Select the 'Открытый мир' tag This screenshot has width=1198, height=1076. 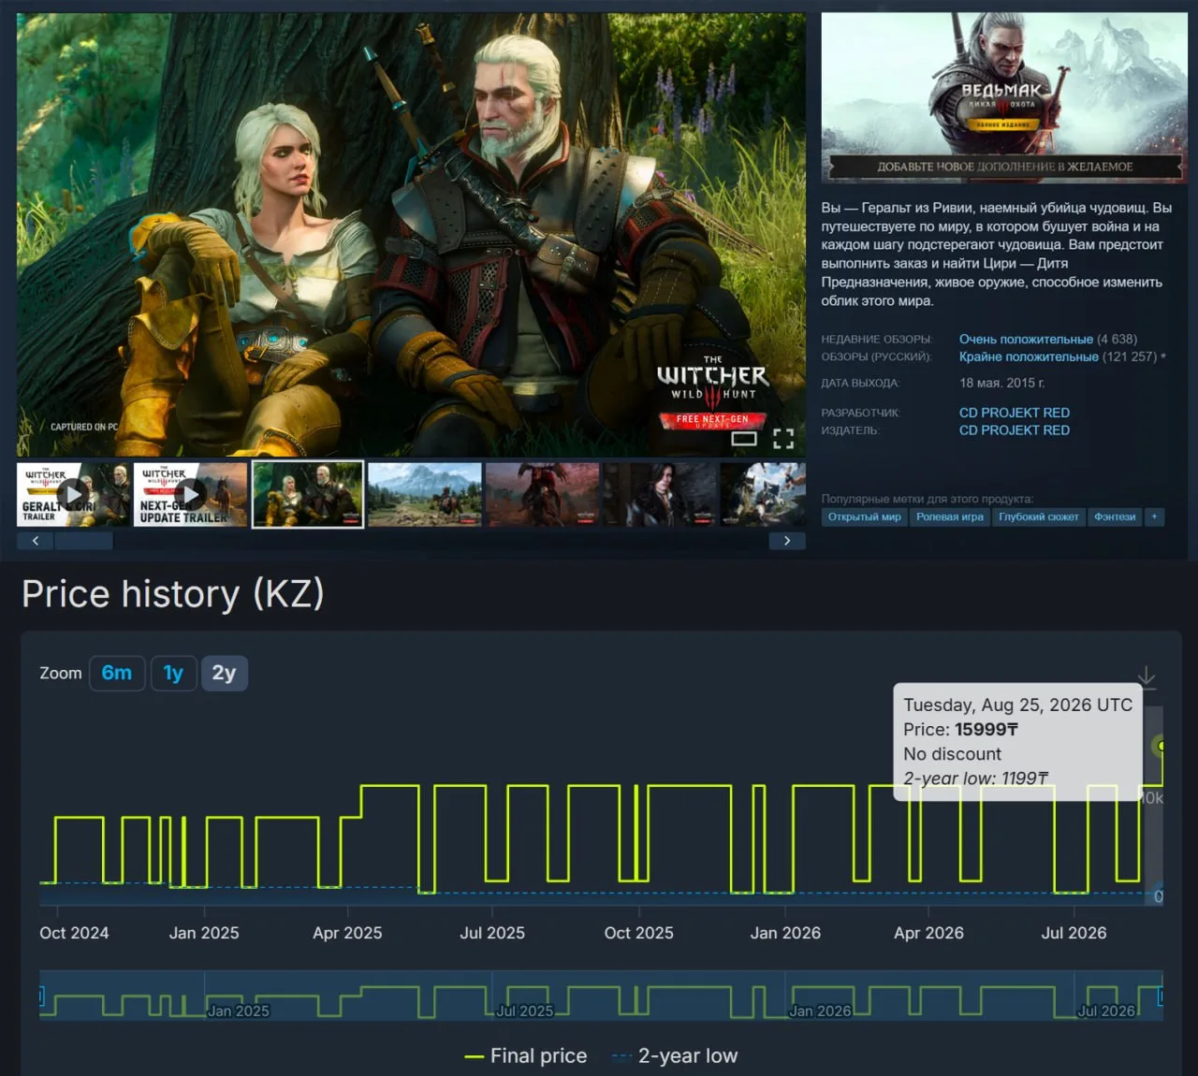click(x=865, y=516)
